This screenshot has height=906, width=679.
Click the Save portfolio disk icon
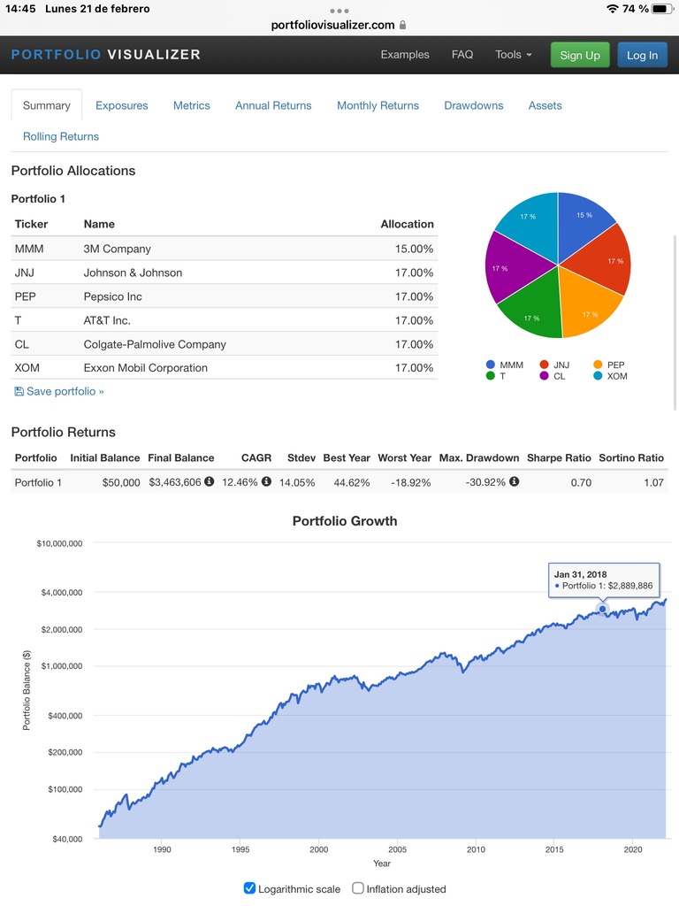click(x=19, y=391)
